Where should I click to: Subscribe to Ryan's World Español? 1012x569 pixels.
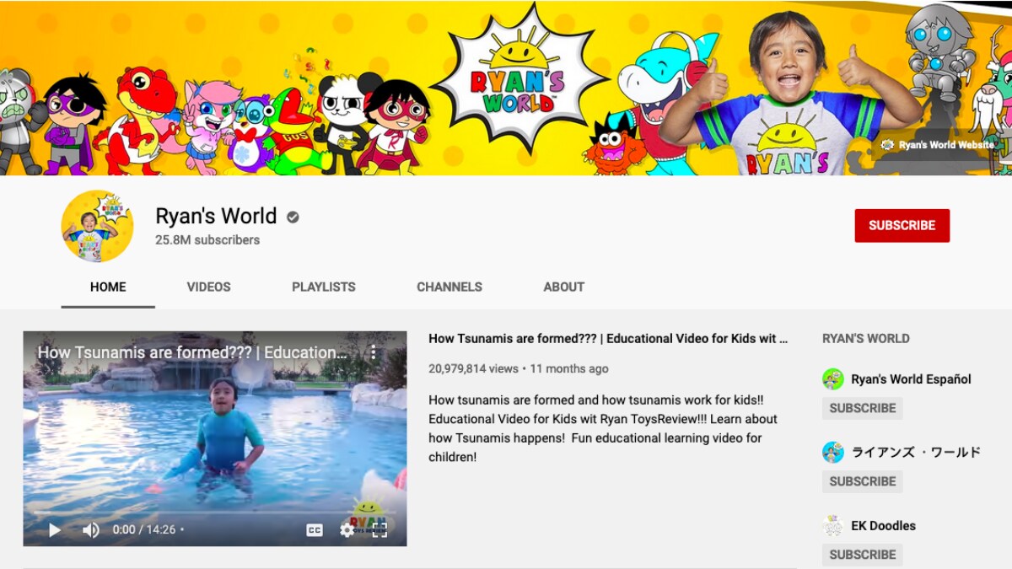tap(862, 408)
